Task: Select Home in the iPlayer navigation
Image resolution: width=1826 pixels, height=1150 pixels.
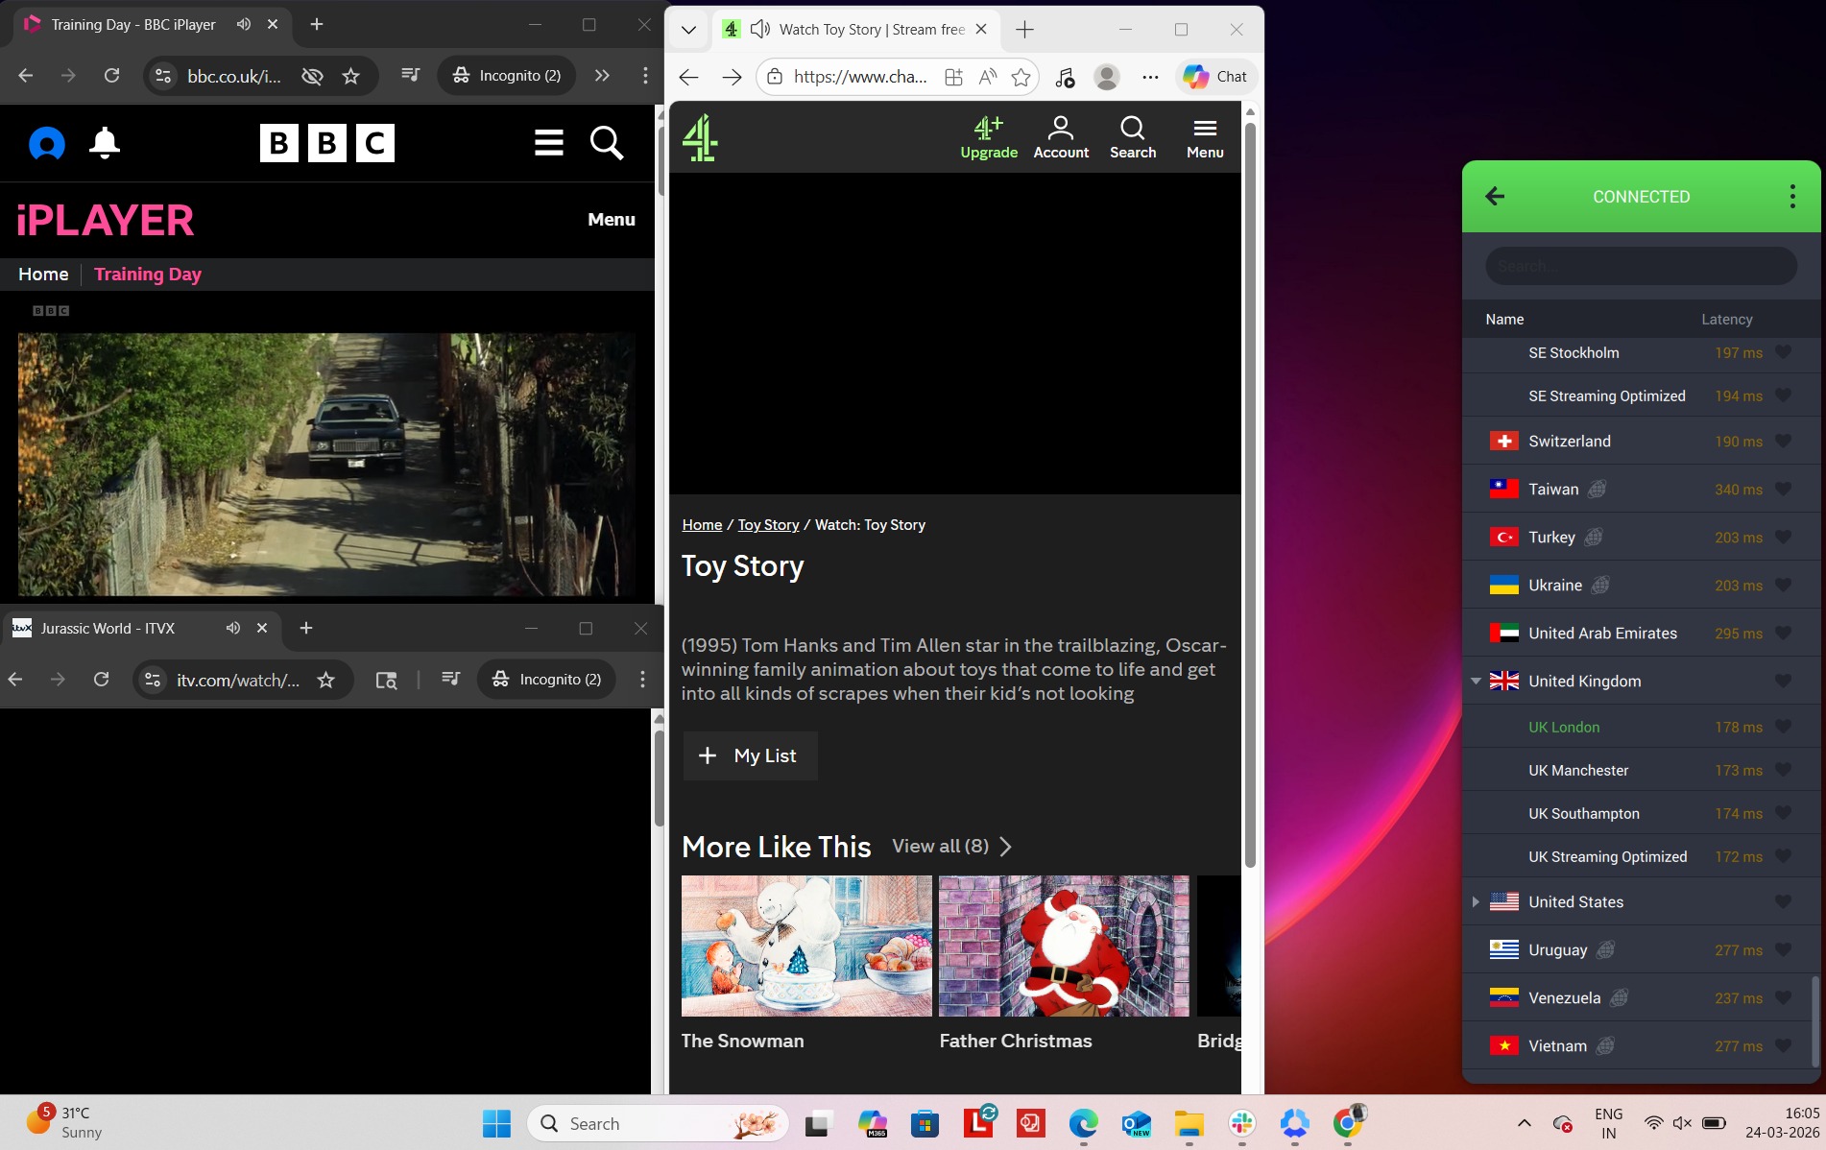Action: pos(42,274)
